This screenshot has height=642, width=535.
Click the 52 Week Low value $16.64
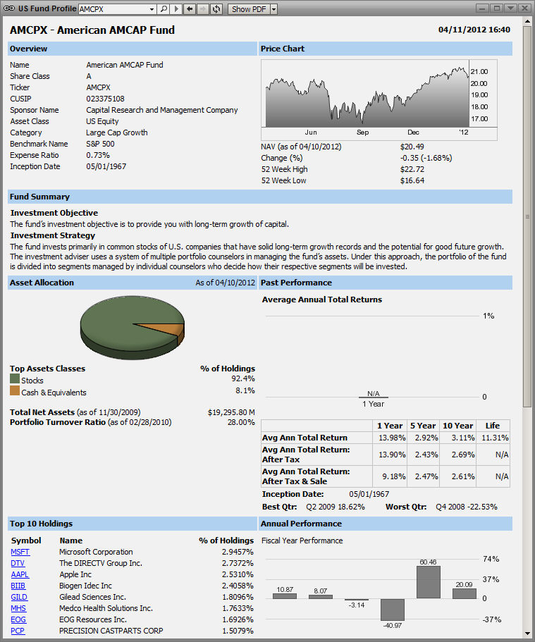(x=412, y=180)
